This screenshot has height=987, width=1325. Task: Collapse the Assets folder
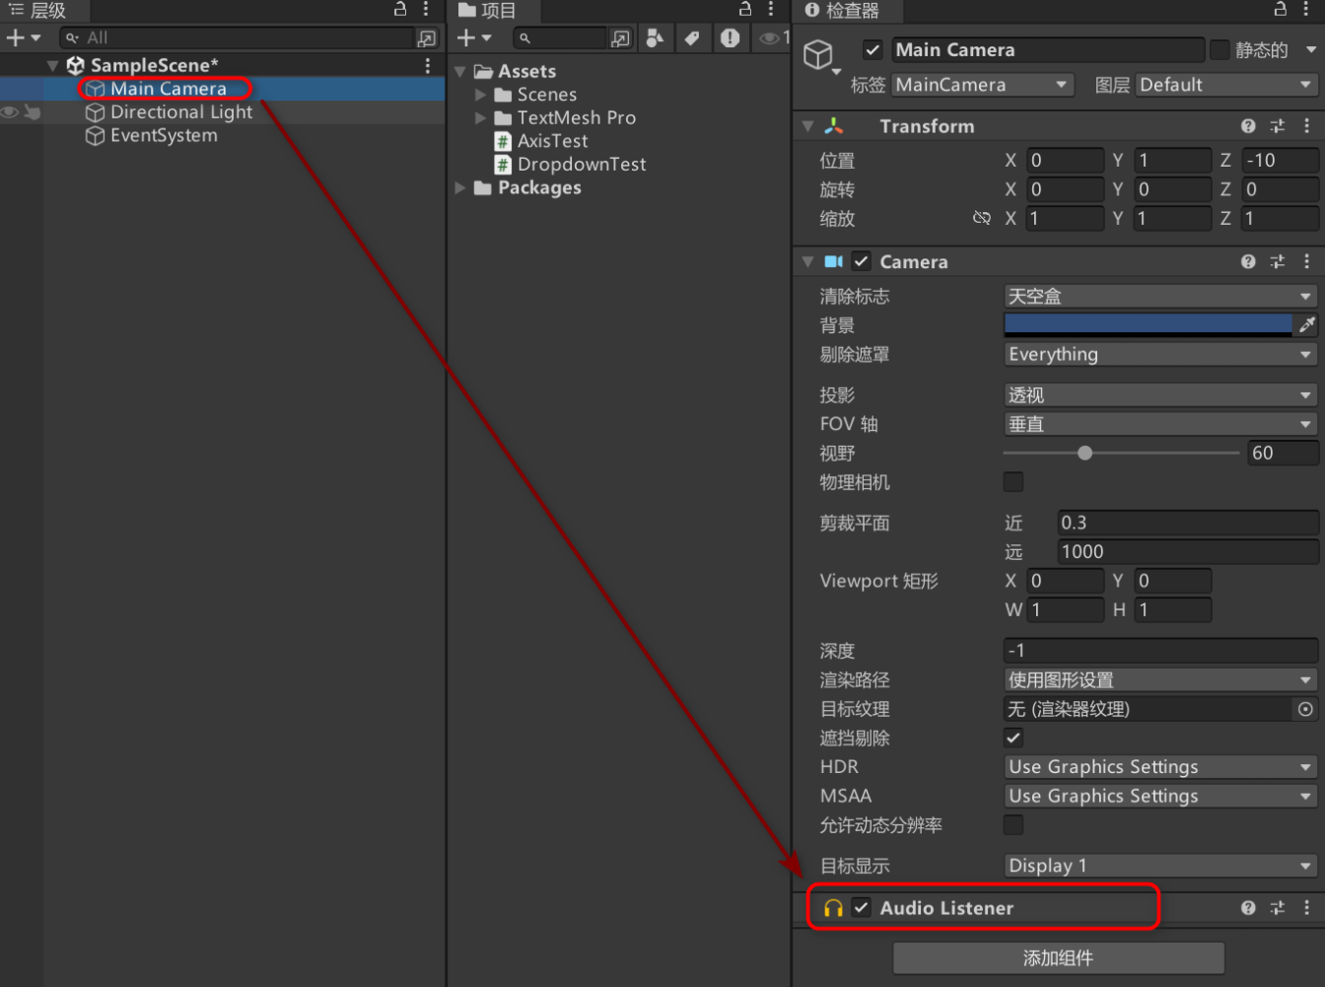click(460, 72)
